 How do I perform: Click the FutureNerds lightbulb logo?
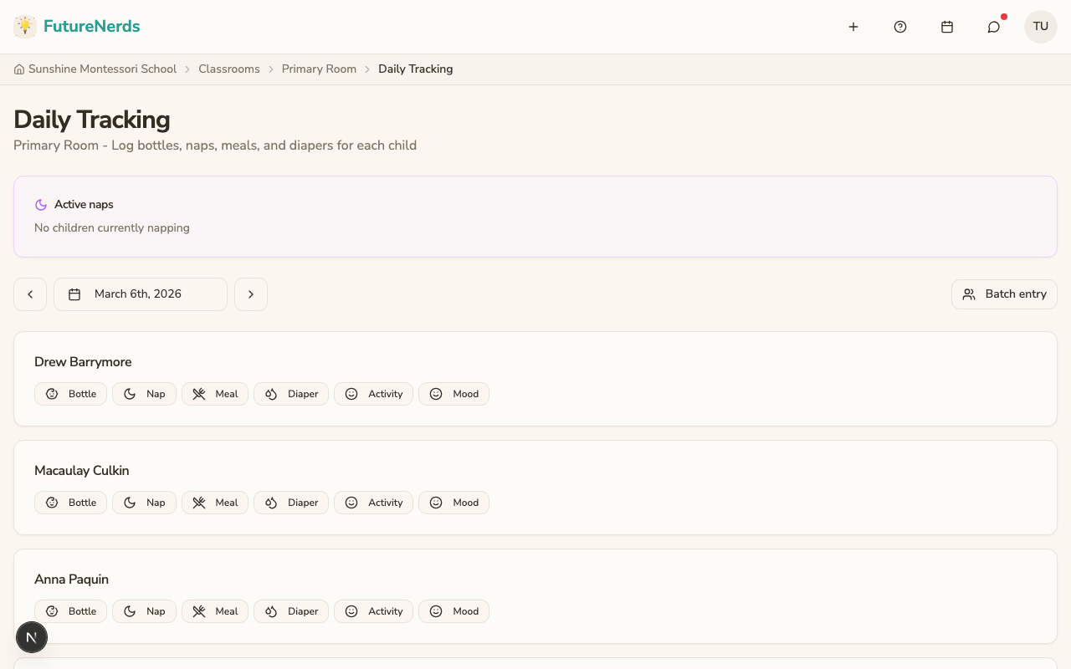point(25,27)
